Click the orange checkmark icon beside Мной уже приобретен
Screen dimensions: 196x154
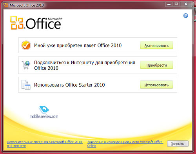click(26, 45)
